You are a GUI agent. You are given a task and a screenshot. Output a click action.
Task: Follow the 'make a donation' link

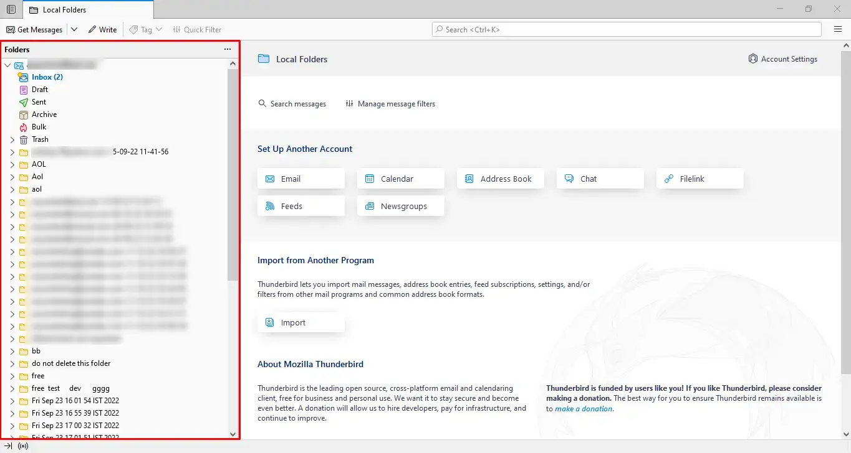pos(584,409)
